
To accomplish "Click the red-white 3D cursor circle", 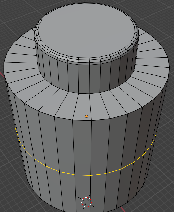I will tap(86, 202).
